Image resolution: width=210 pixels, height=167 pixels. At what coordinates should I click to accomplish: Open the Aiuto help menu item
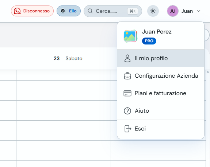click(x=161, y=111)
